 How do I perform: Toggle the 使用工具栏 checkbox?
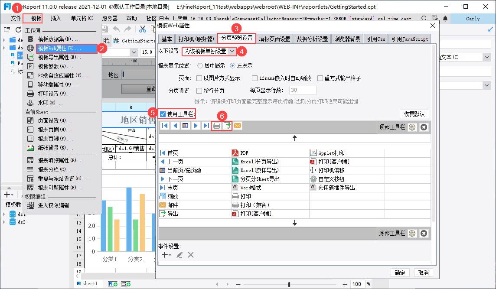(x=163, y=114)
